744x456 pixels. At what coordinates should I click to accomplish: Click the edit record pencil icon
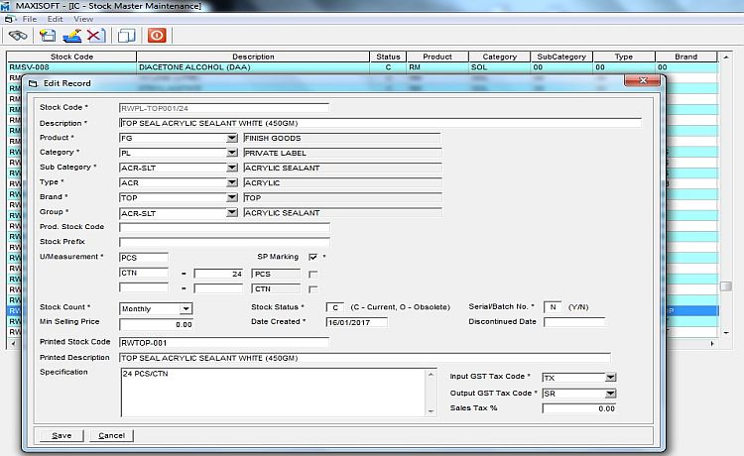(71, 36)
